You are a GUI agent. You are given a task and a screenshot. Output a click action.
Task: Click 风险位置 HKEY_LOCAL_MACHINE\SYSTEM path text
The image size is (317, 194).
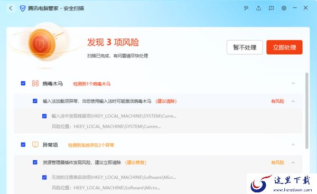coord(106,127)
